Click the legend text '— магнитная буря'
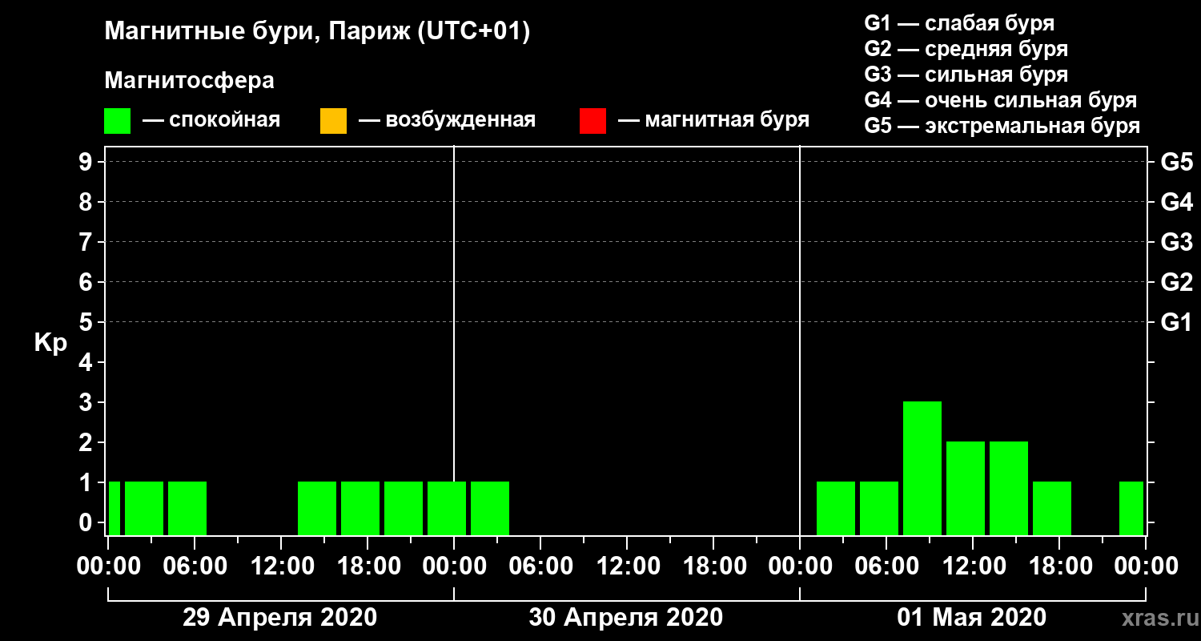This screenshot has width=1201, height=641. click(x=714, y=120)
